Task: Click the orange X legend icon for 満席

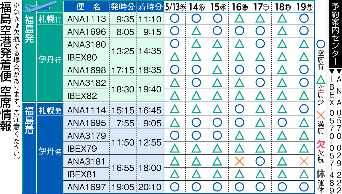Action: [321, 115]
